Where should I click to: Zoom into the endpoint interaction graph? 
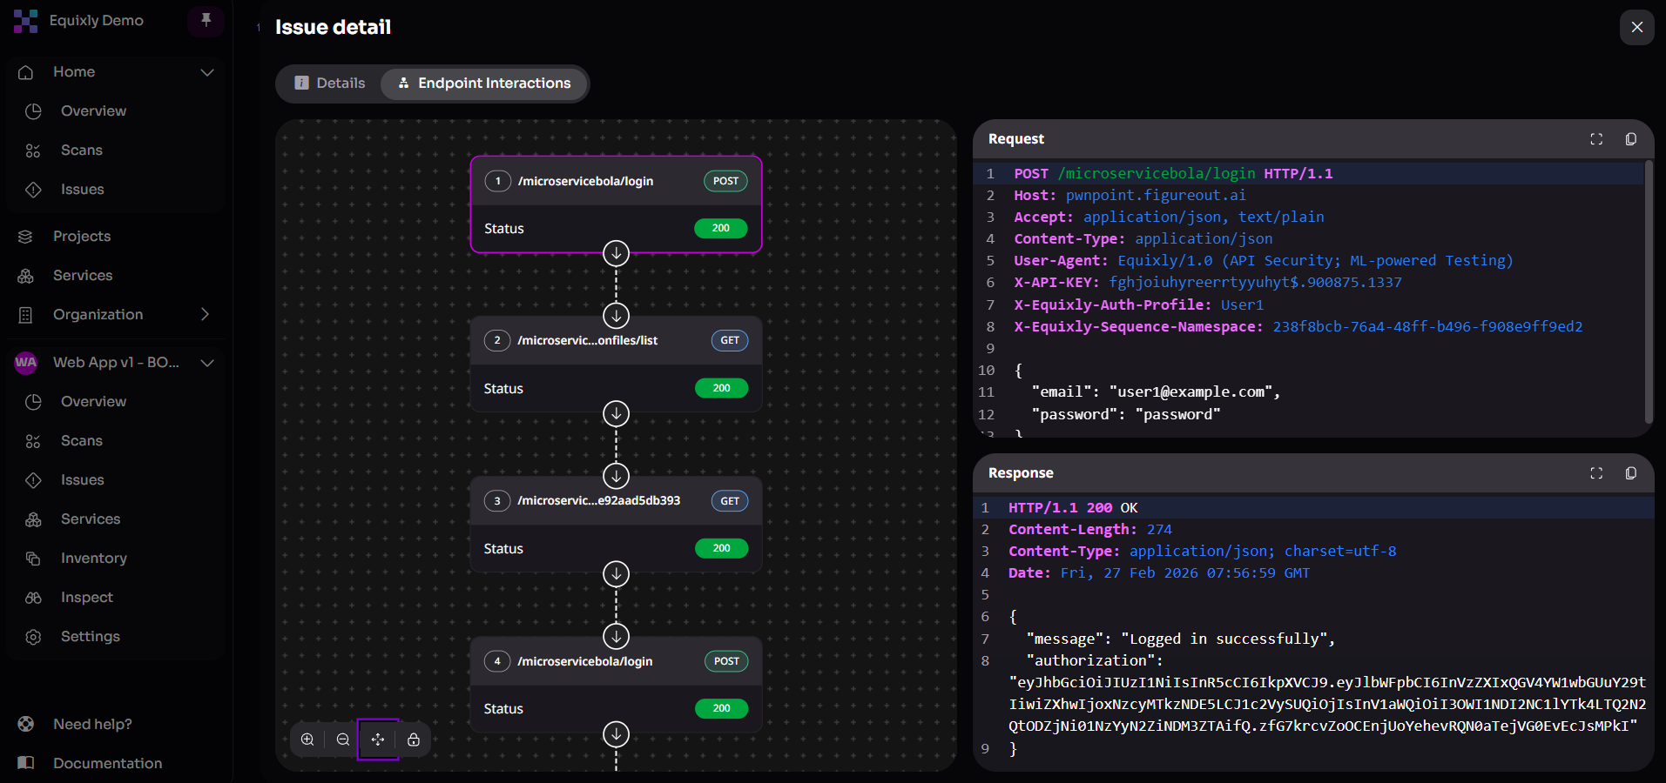[x=307, y=739]
